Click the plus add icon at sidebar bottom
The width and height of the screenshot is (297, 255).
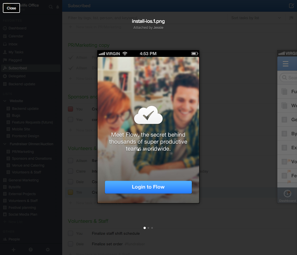click(13, 250)
